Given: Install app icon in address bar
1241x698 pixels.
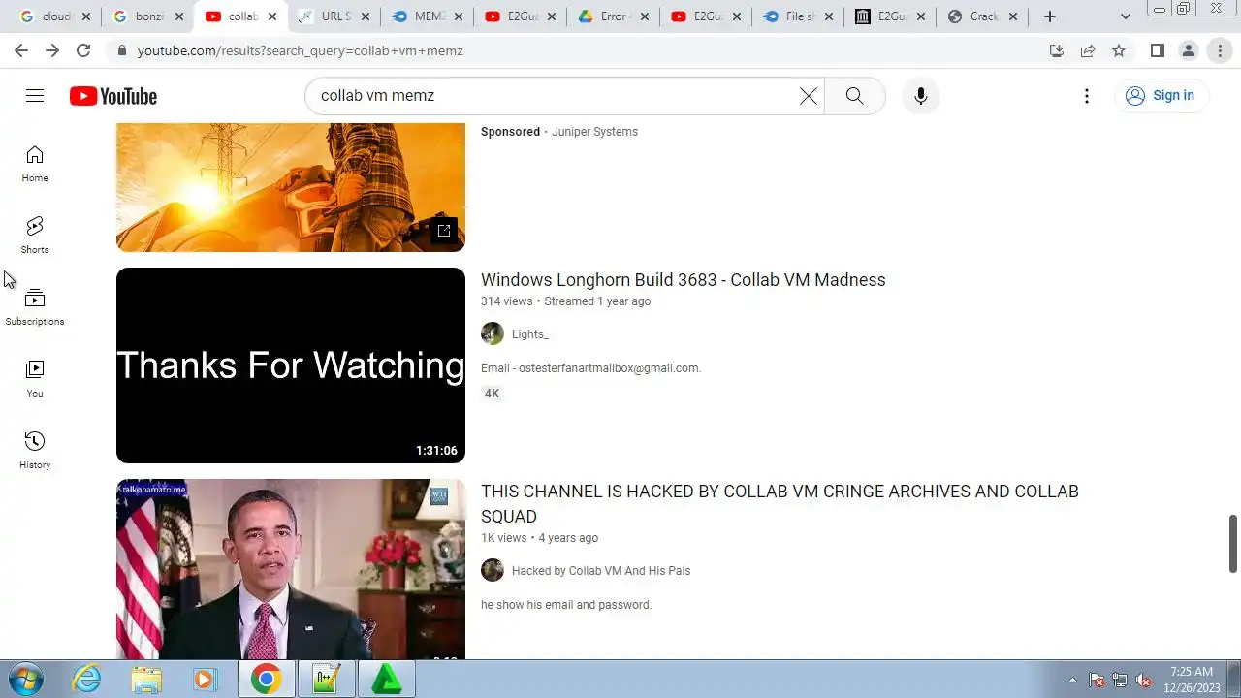Looking at the screenshot, I should (x=1057, y=50).
